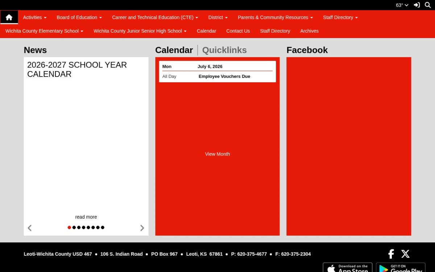Open 2026-2027 SCHOOL YEAR CALENDAR headline
This screenshot has height=272, width=435.
point(77,69)
